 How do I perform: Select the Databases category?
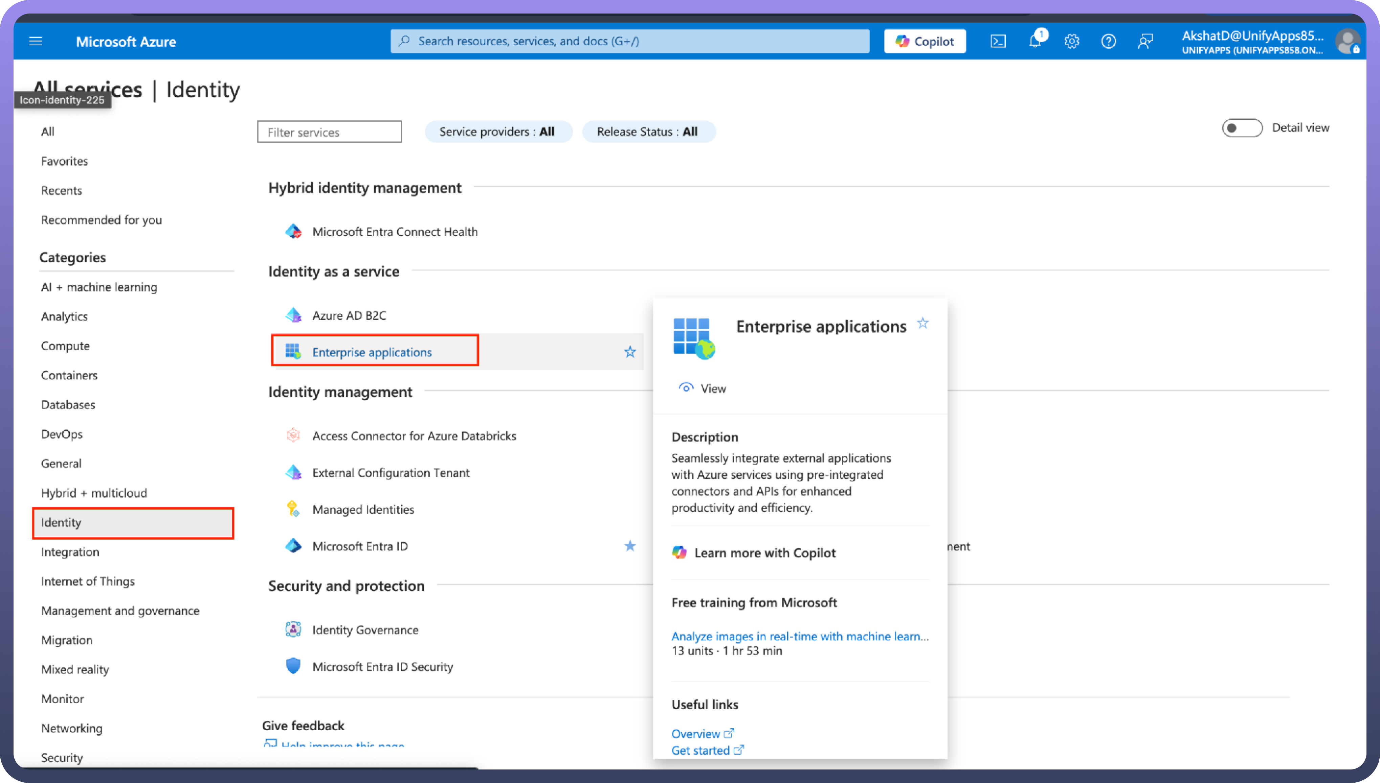68,405
